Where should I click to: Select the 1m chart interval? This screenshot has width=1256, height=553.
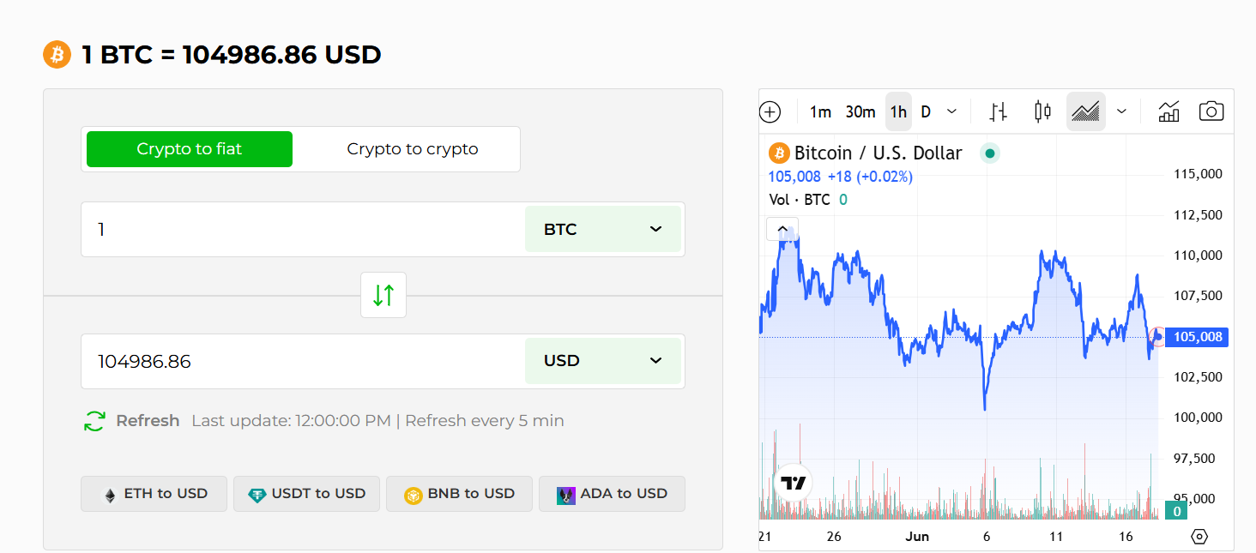click(819, 111)
